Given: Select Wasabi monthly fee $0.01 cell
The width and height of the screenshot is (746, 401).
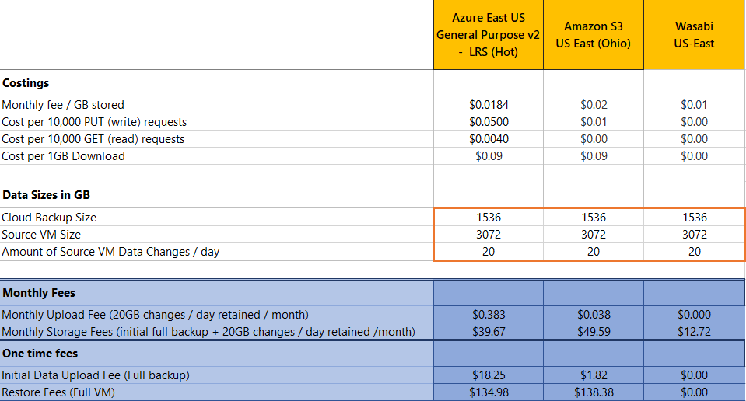Looking at the screenshot, I should (694, 105).
